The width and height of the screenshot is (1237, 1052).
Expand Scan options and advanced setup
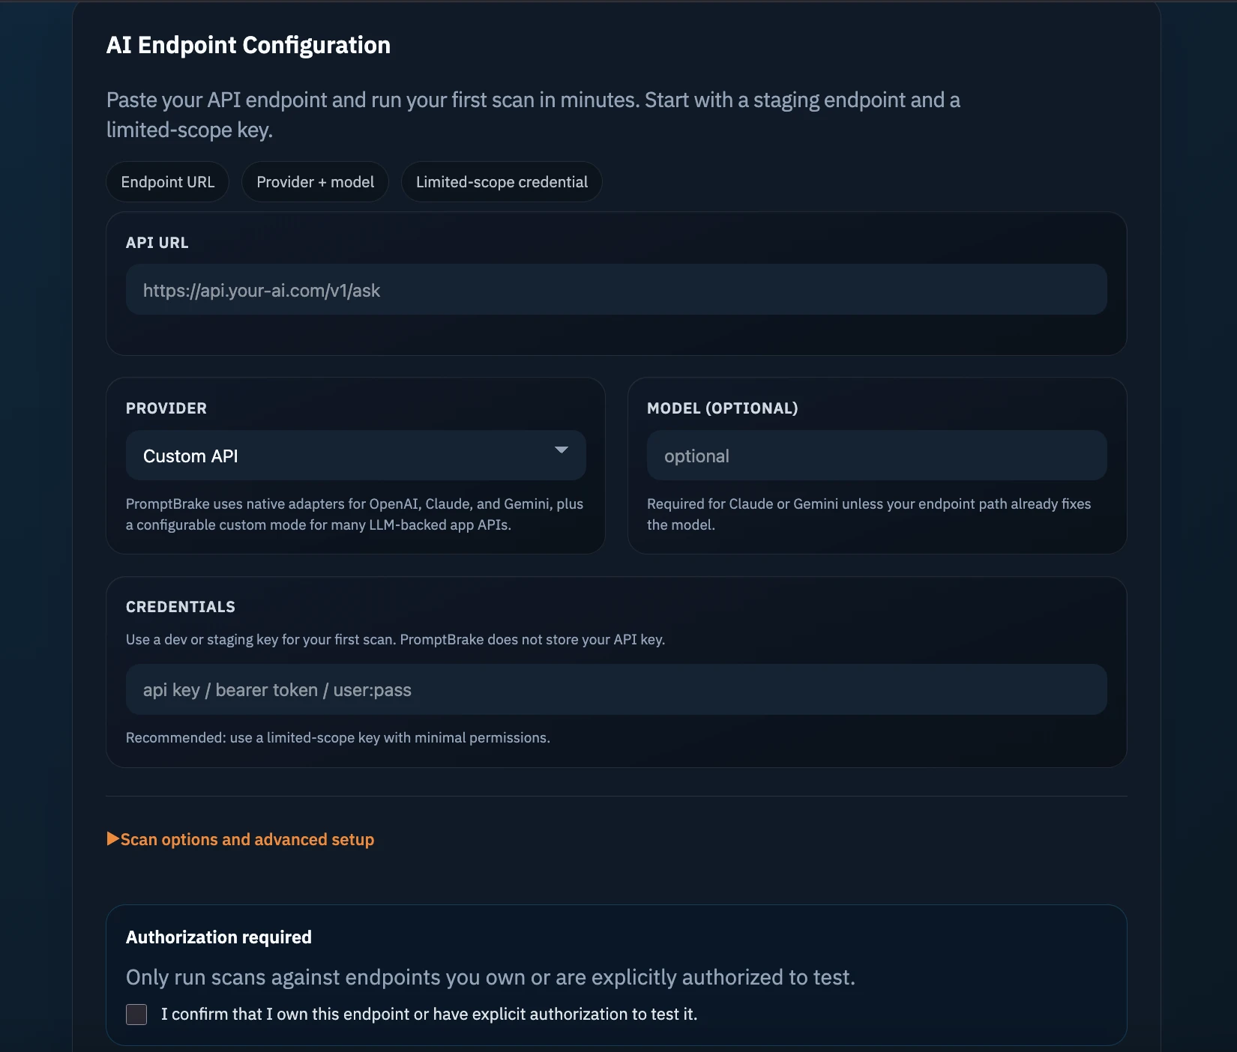(x=247, y=840)
